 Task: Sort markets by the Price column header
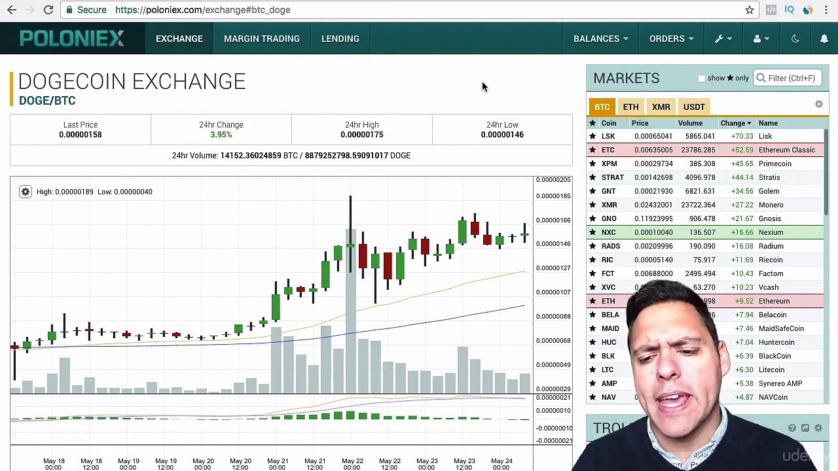[x=640, y=123]
